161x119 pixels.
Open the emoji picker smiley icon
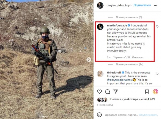pyautogui.click(x=99, y=114)
